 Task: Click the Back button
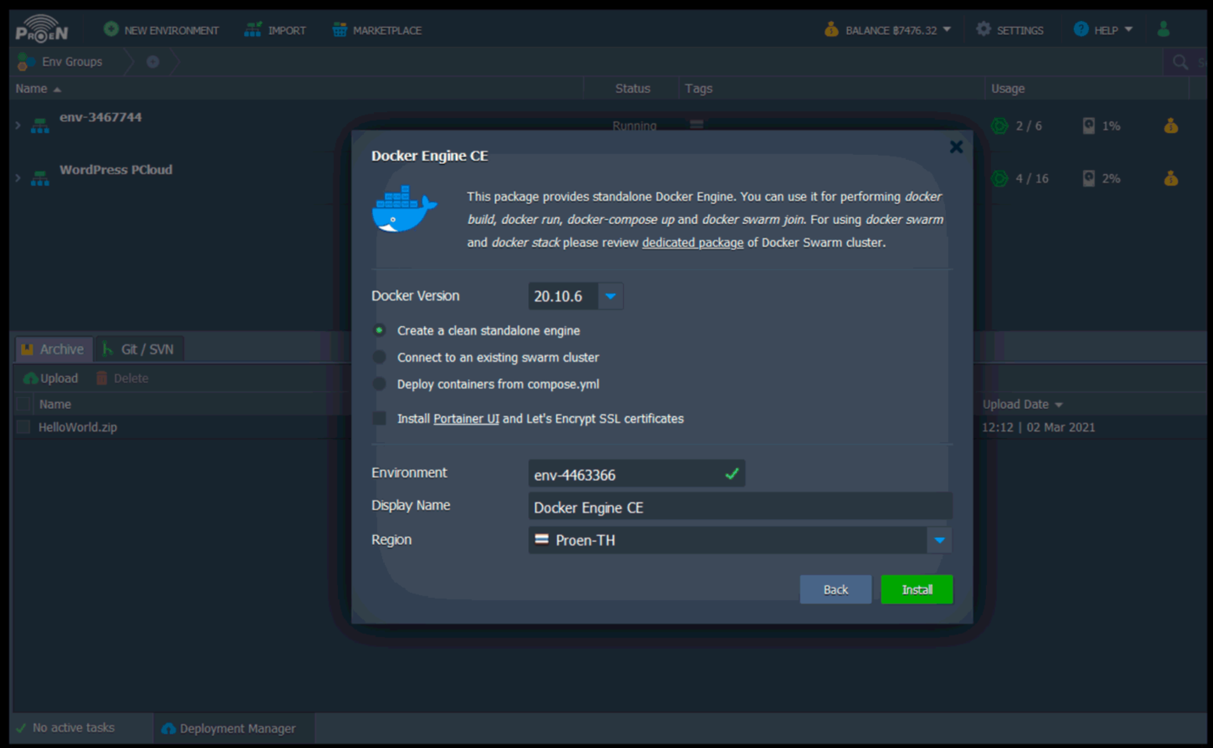pos(836,589)
